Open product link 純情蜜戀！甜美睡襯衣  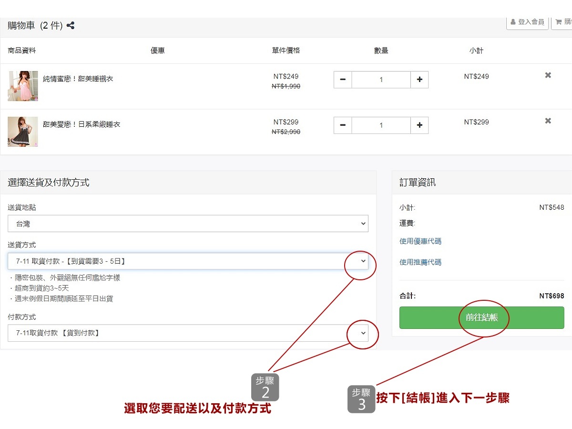pyautogui.click(x=78, y=79)
